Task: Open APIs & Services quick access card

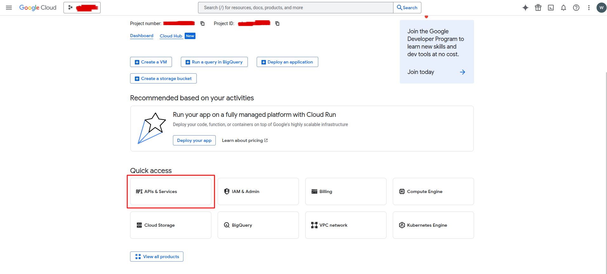Action: click(x=171, y=191)
